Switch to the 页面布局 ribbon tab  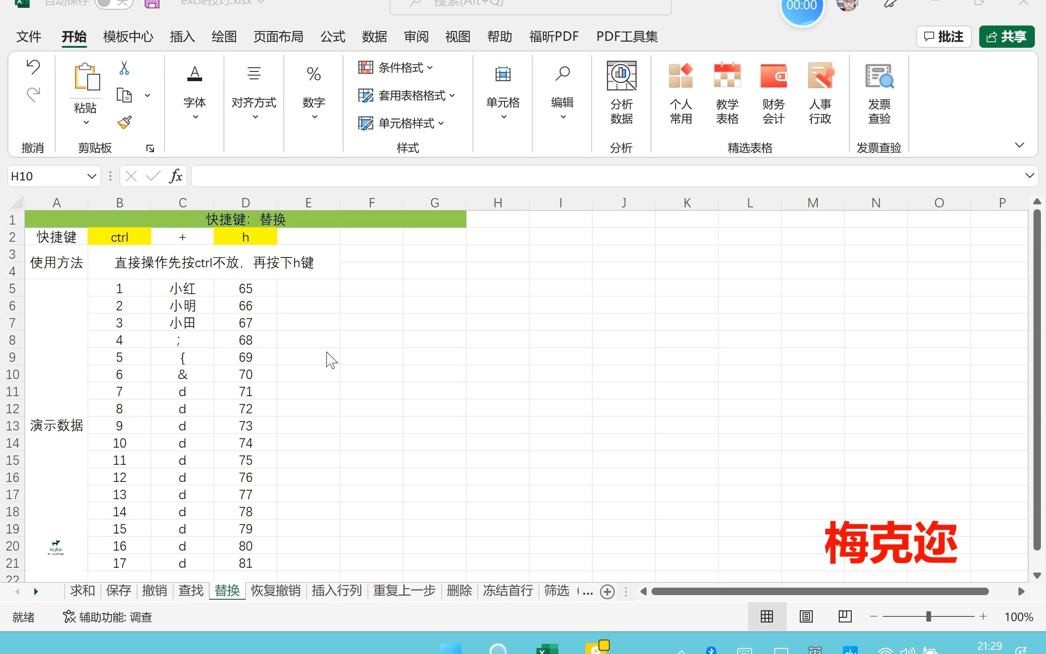click(x=278, y=37)
